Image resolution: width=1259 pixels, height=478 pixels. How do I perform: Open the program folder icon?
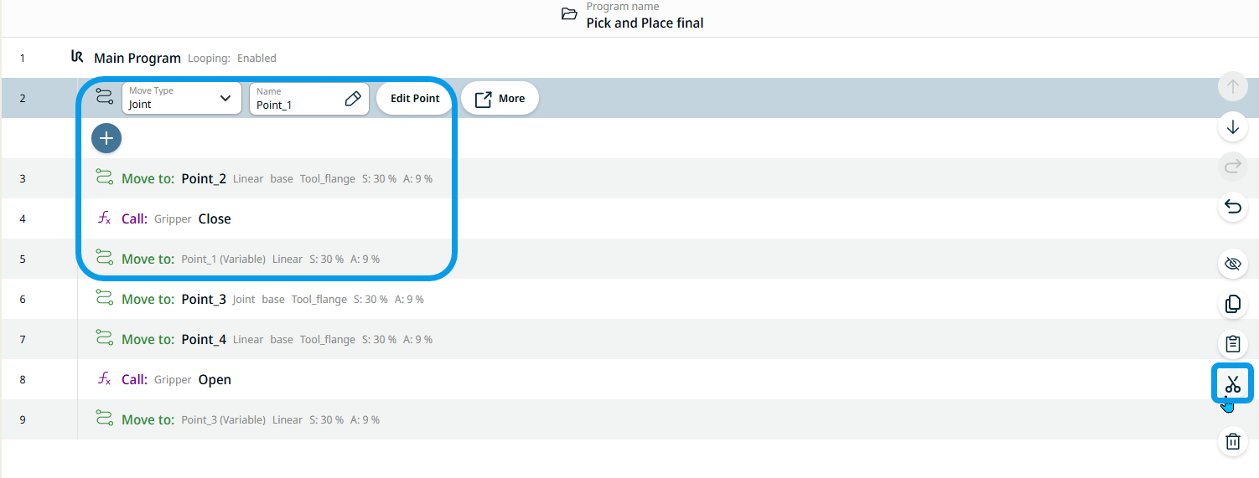569,14
